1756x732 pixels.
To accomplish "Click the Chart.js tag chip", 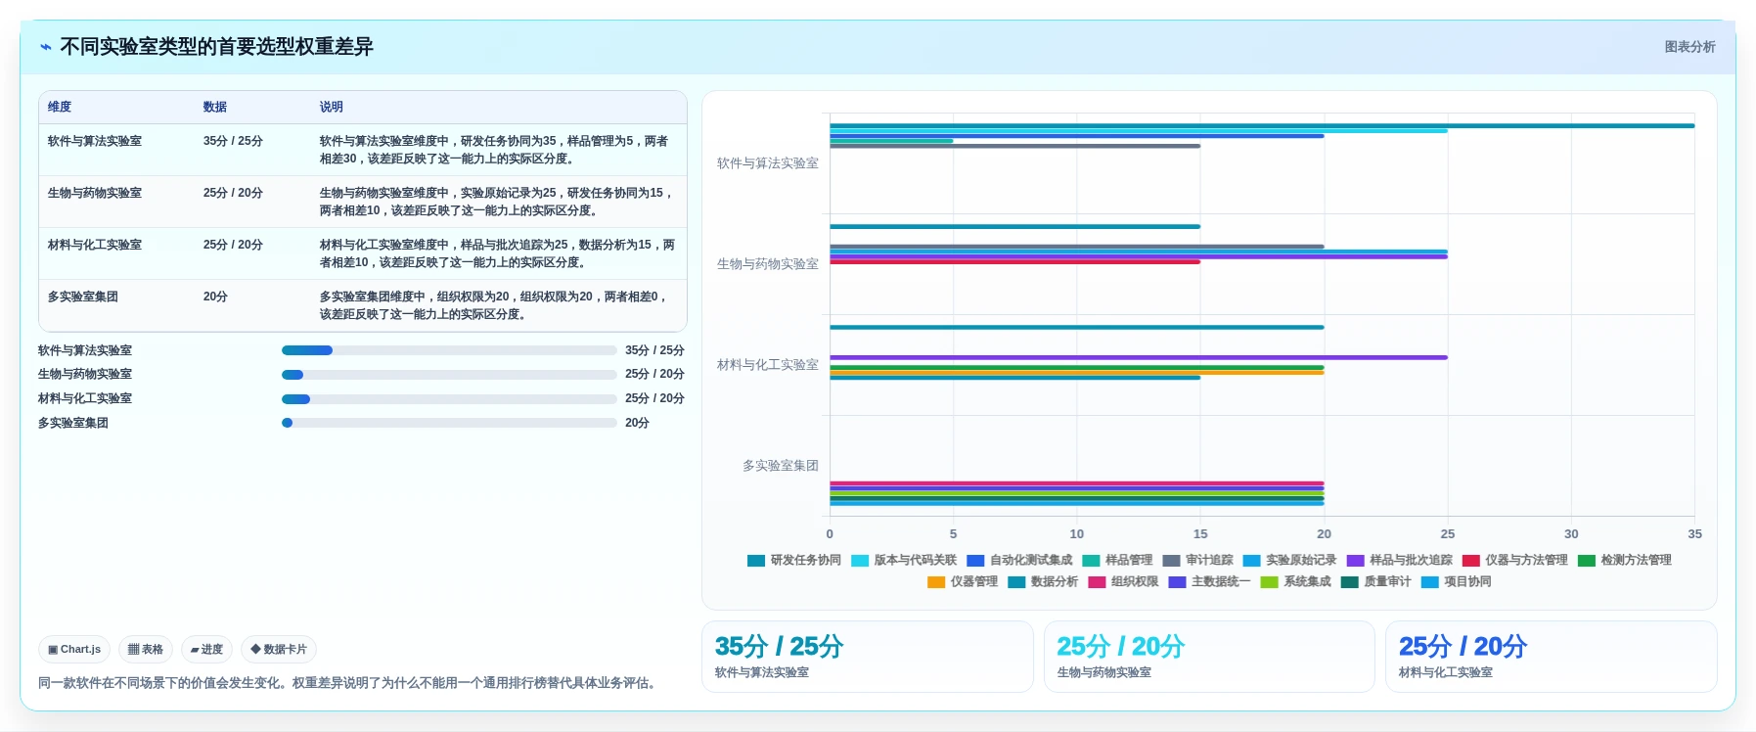I will point(74,649).
